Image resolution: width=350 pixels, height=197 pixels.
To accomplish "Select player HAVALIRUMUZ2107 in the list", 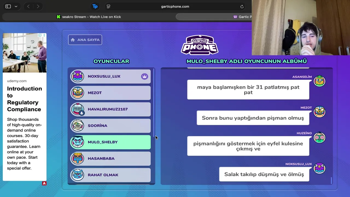I will pos(110,109).
